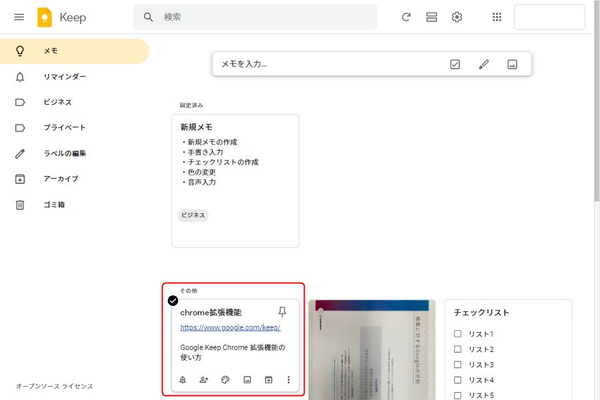Add a collaborator to chrome拡張機能 note
The width and height of the screenshot is (600, 400).
(204, 380)
